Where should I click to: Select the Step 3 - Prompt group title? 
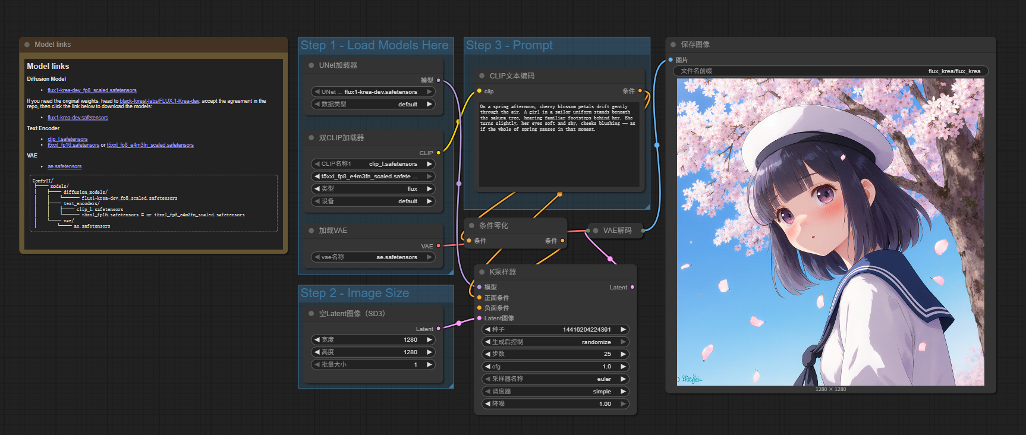click(x=509, y=45)
